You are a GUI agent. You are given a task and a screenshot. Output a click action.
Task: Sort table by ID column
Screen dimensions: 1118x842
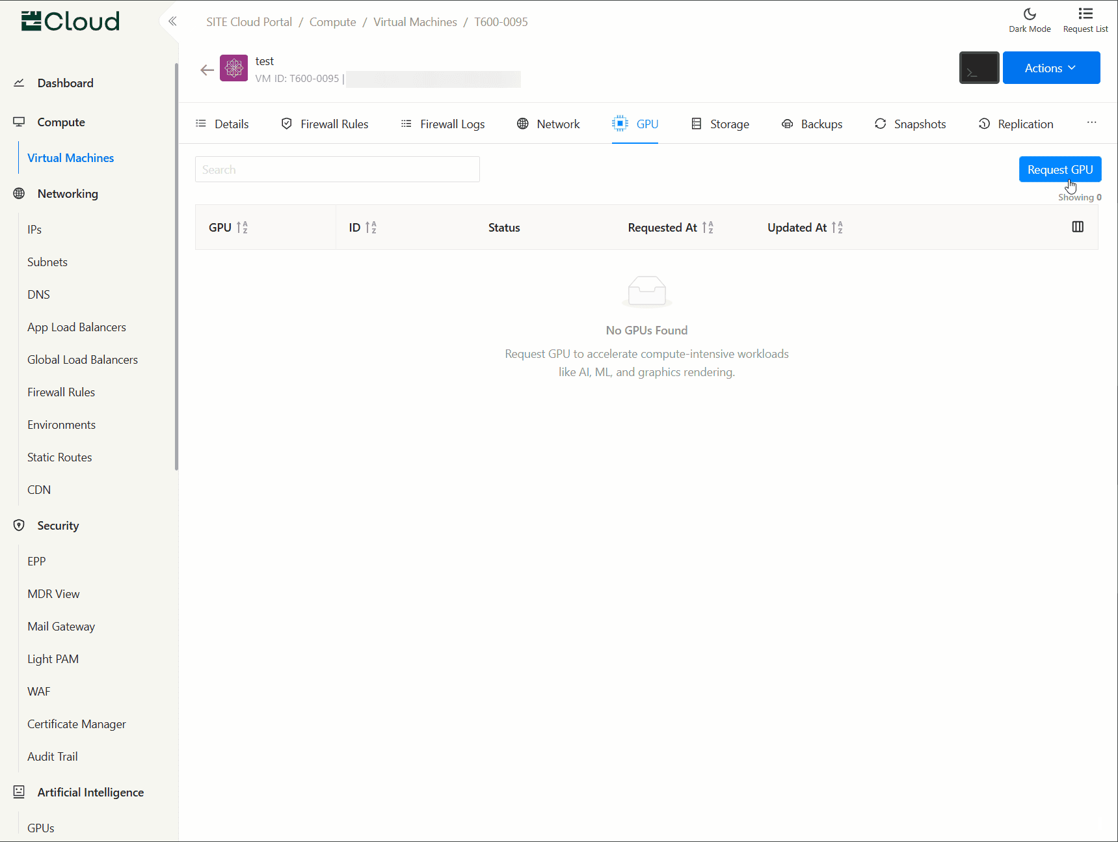371,228
